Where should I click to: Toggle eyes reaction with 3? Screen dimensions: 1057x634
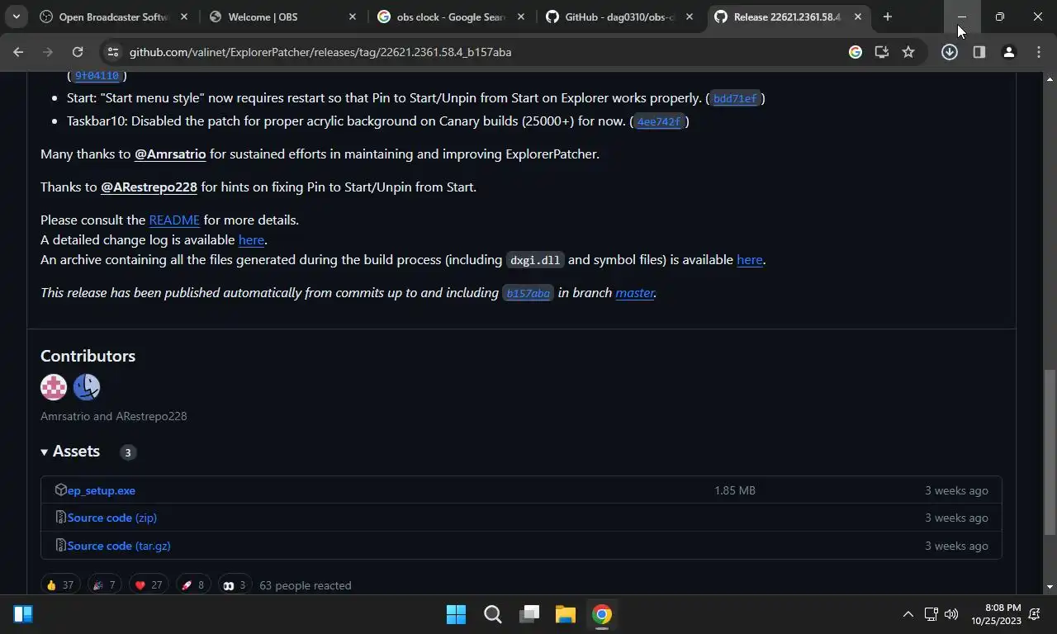coord(235,584)
